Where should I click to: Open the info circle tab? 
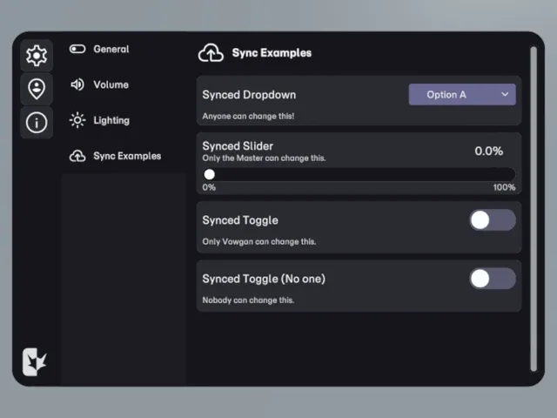pyautogui.click(x=37, y=123)
